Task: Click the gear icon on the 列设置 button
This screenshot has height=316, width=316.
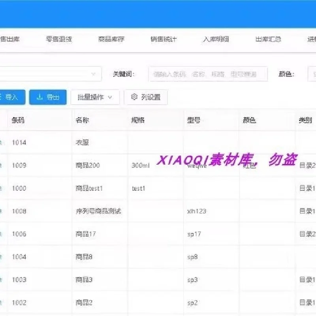Action: (x=134, y=97)
